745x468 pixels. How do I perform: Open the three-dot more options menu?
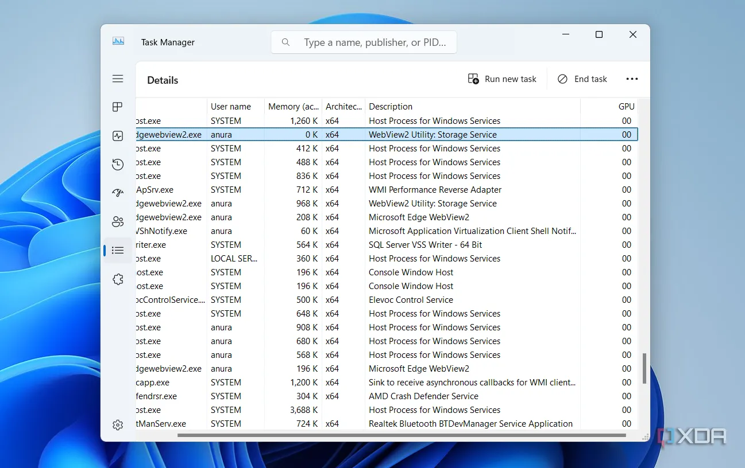click(x=632, y=79)
